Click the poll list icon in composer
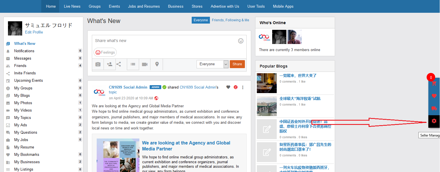 [x=133, y=64]
